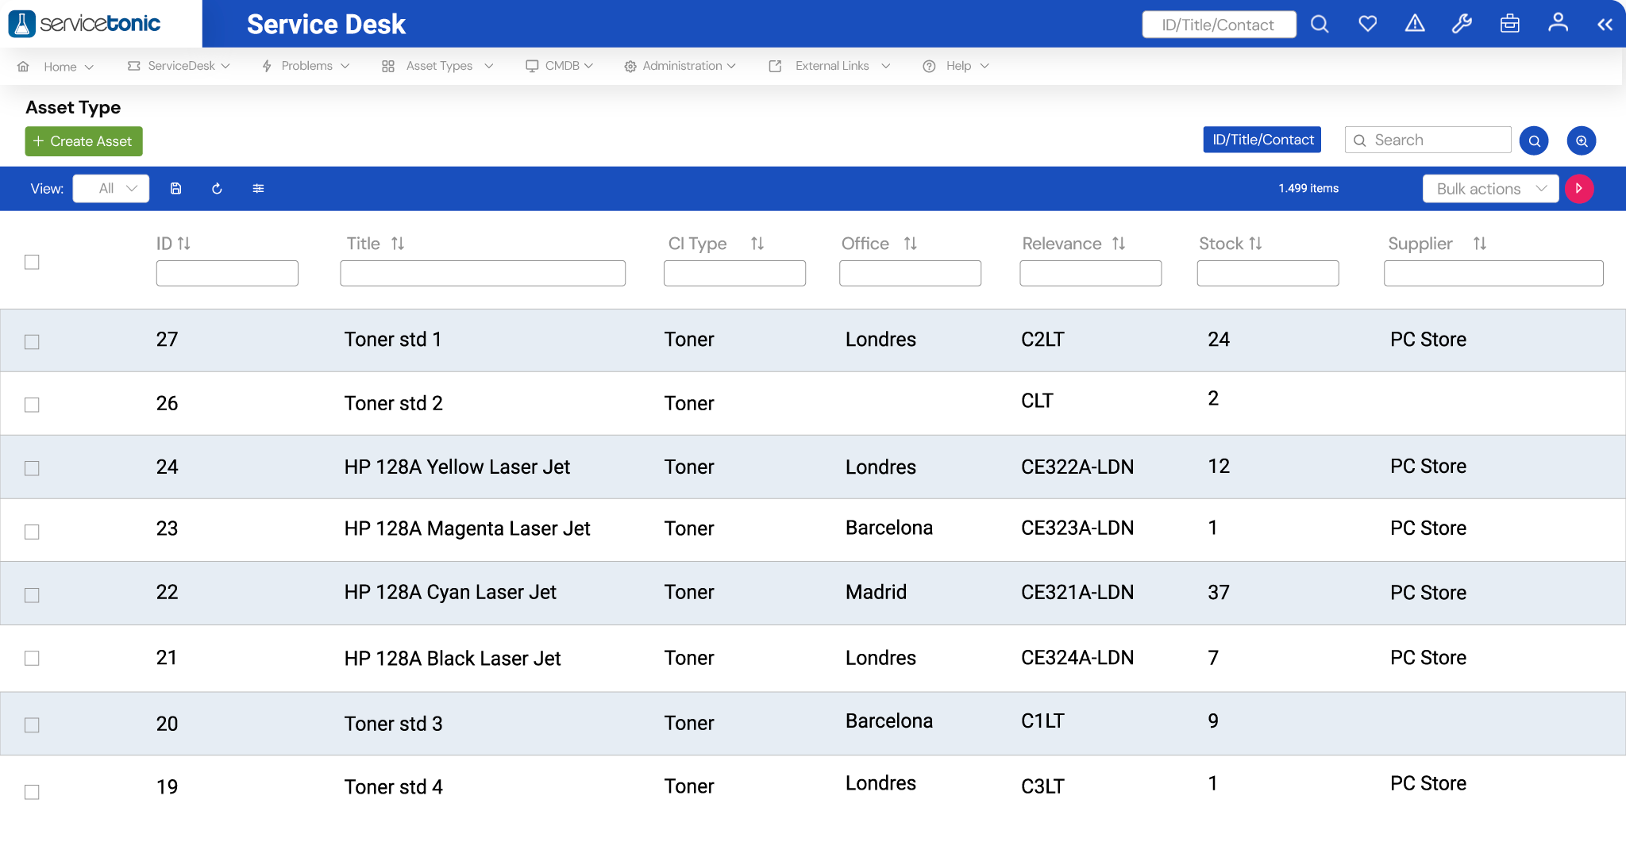Screen dimensions: 1626x857
Task: Click the ID column filter box
Action: click(227, 273)
